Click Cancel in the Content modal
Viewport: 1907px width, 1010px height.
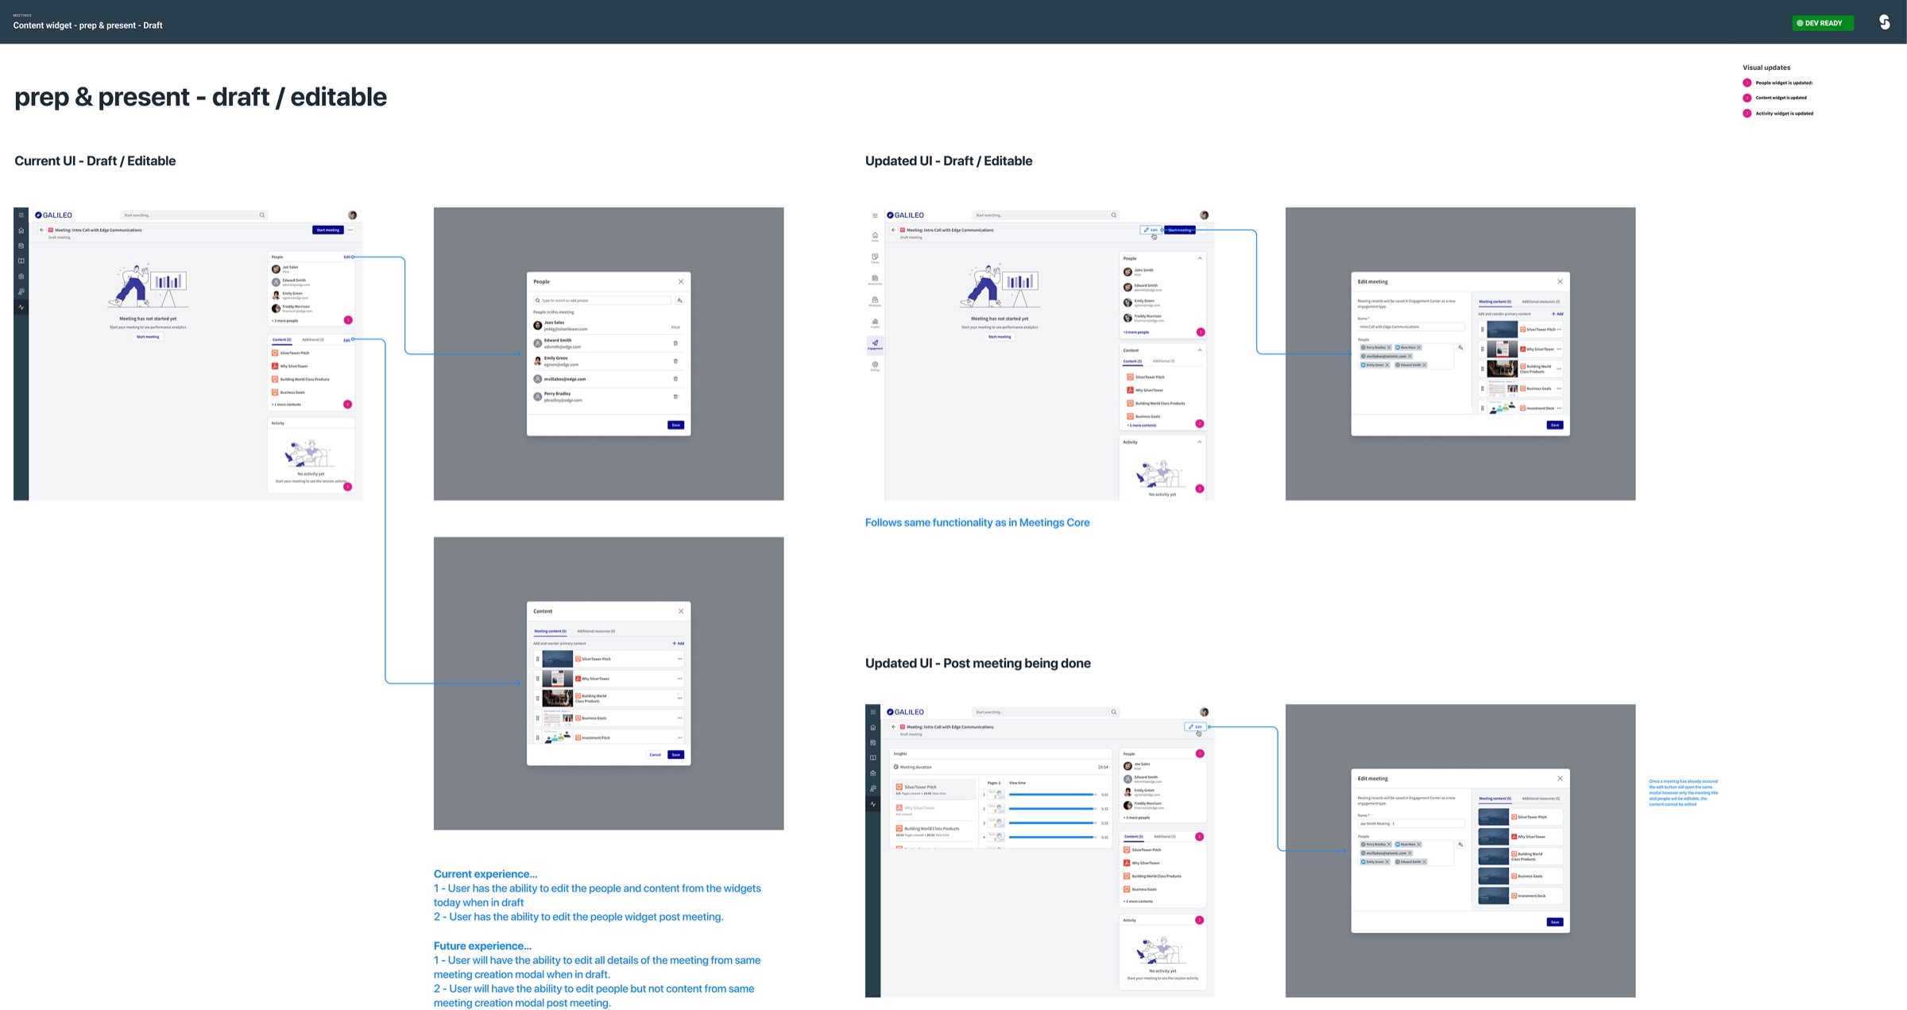(x=655, y=755)
